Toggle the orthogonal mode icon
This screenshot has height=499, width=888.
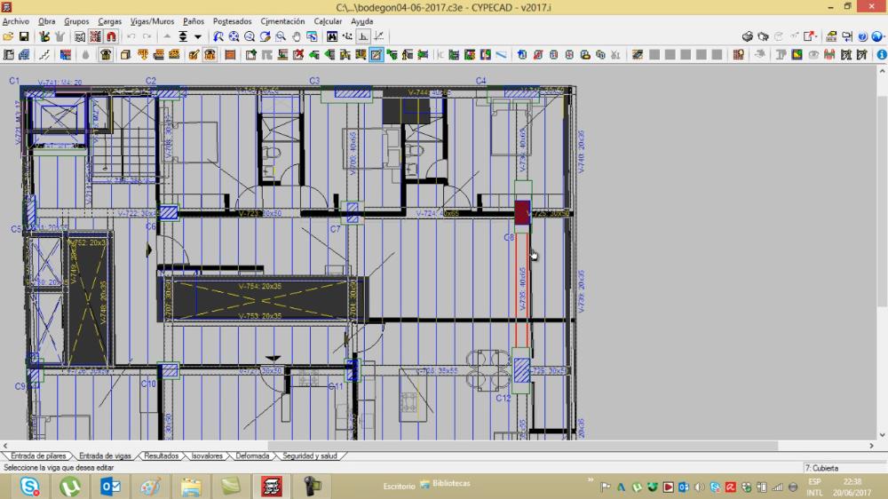pyautogui.click(x=363, y=36)
